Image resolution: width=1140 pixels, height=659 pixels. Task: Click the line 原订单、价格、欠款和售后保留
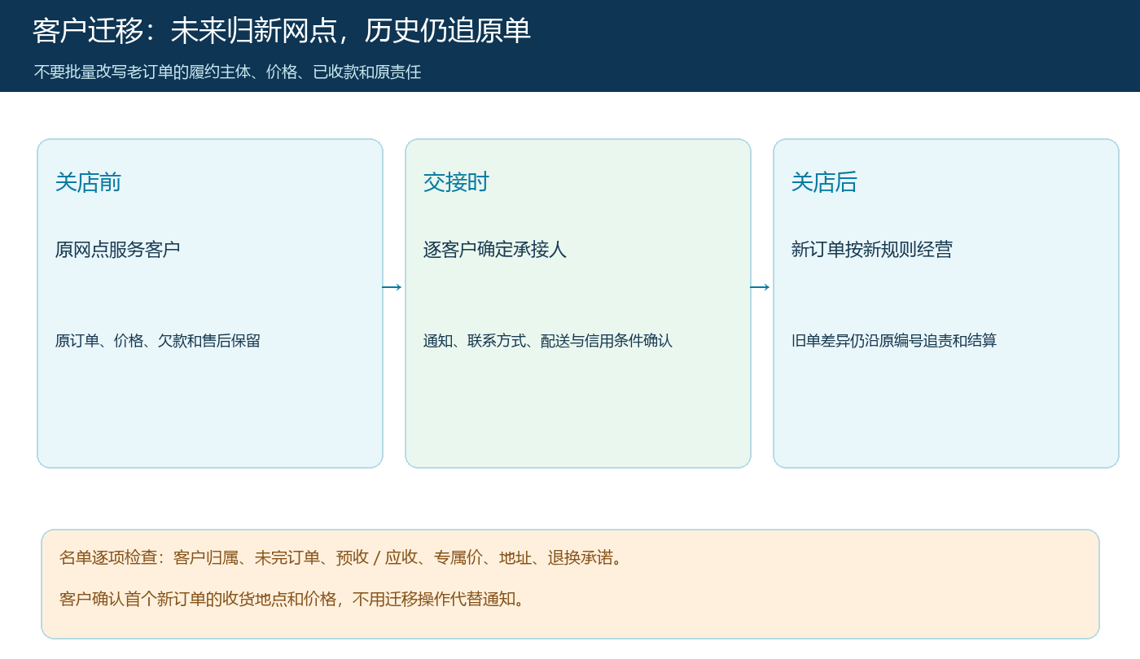158,341
